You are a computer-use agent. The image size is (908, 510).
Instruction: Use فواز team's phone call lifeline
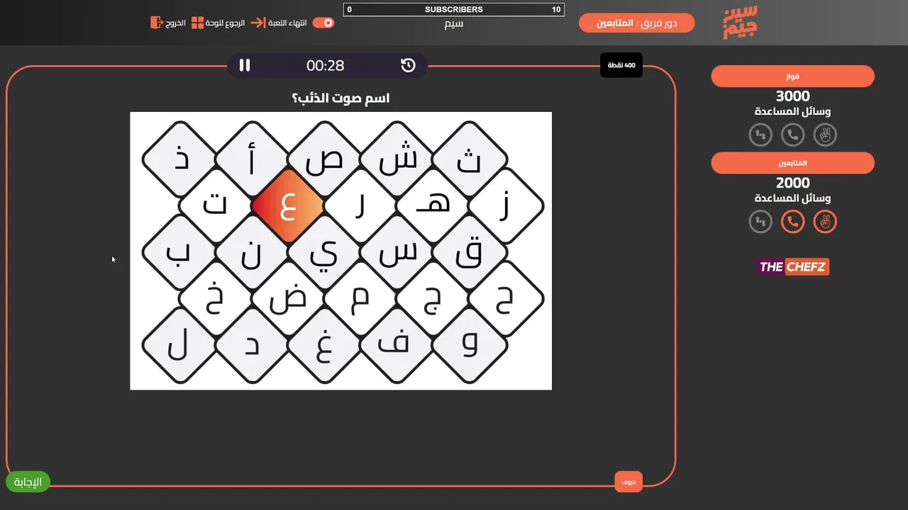point(792,135)
